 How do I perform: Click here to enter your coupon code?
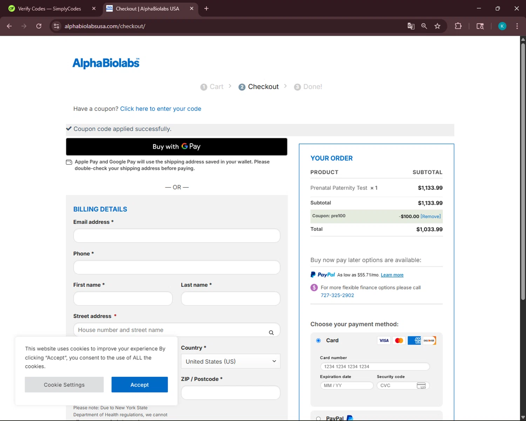tap(161, 109)
